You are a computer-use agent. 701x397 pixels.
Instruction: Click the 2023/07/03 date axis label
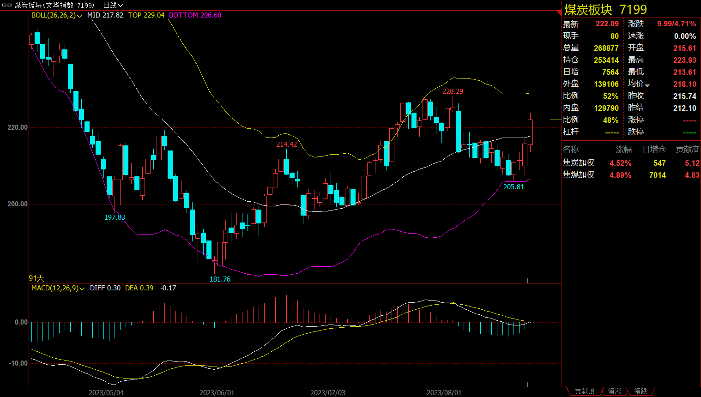(x=328, y=393)
